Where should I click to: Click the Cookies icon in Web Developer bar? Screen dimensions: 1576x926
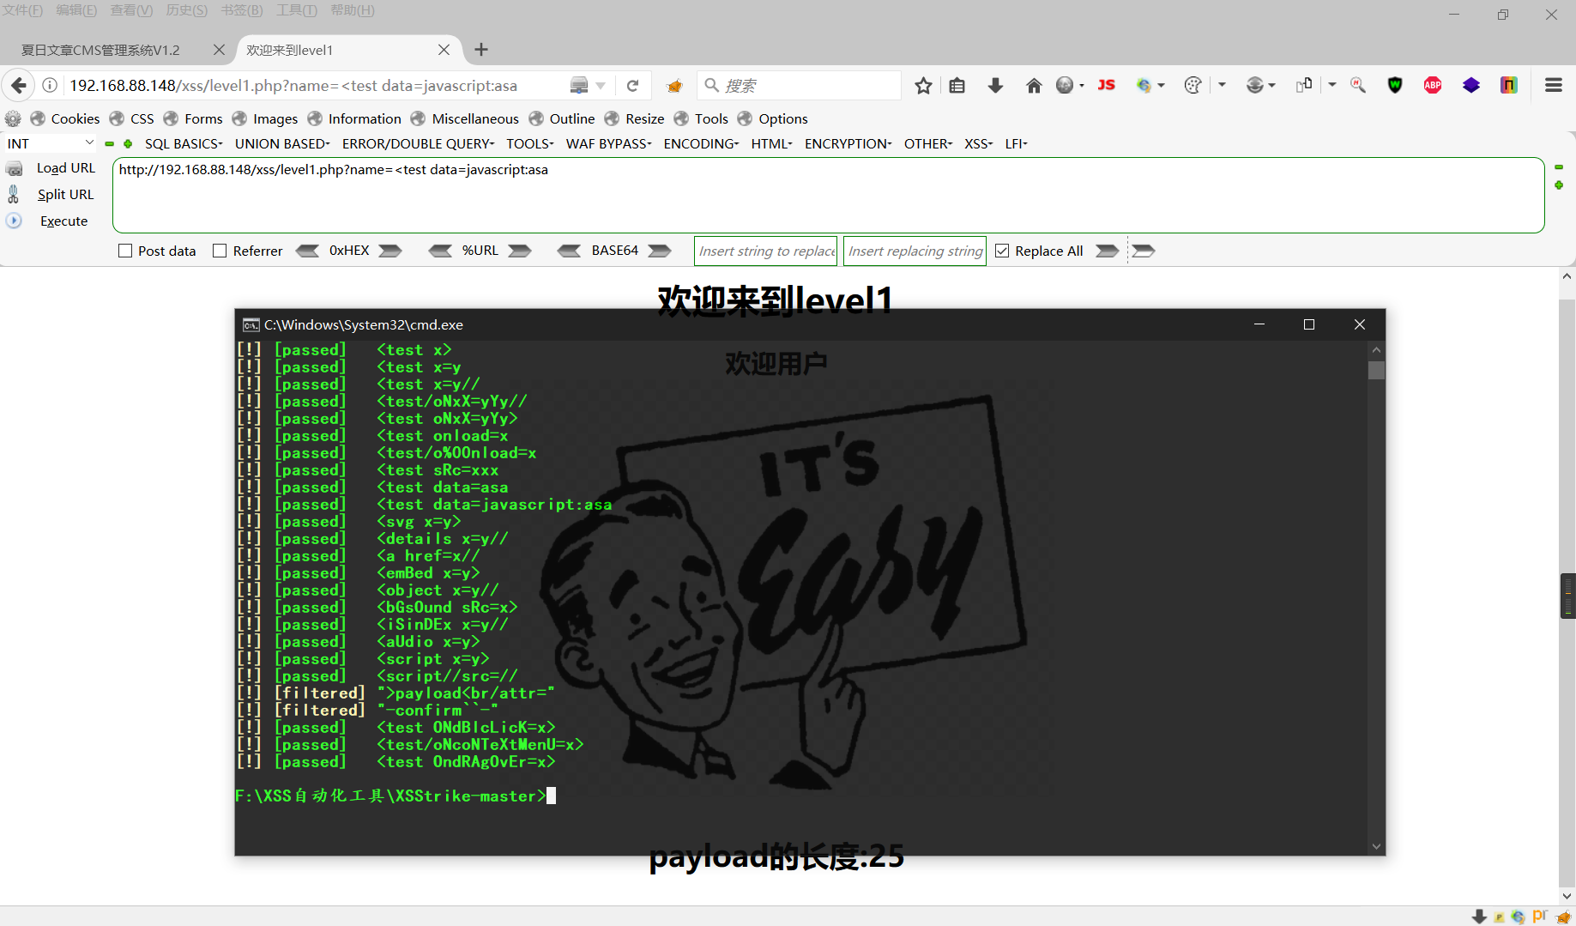pyautogui.click(x=38, y=118)
